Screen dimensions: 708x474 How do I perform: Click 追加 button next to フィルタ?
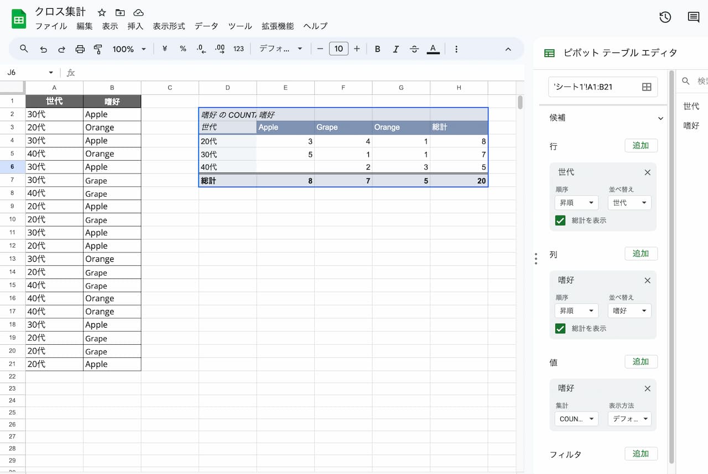click(641, 454)
